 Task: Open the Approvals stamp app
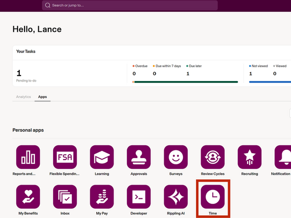[139, 157]
